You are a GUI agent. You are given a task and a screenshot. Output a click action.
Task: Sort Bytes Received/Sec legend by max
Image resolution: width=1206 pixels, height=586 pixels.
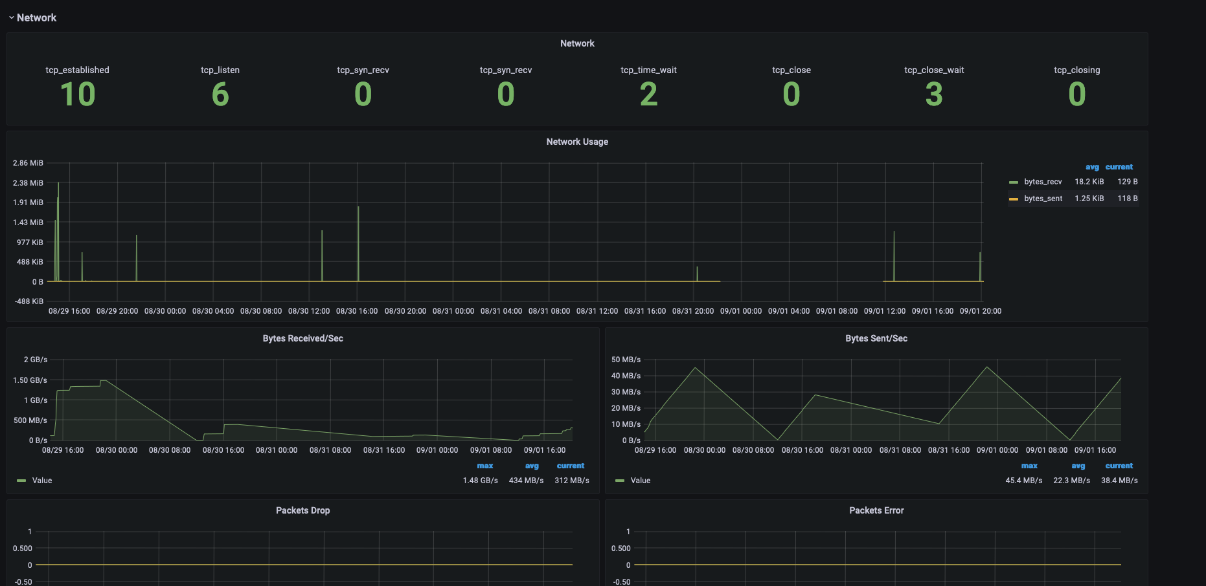click(485, 466)
